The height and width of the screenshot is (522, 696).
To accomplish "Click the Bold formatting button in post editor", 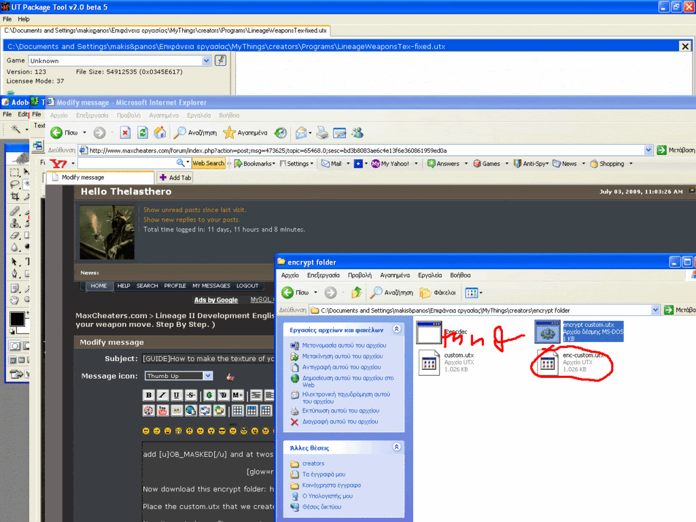I will (148, 395).
